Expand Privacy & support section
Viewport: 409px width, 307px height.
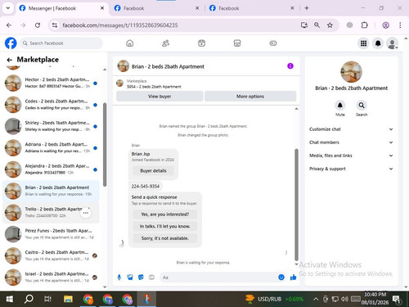(x=351, y=169)
